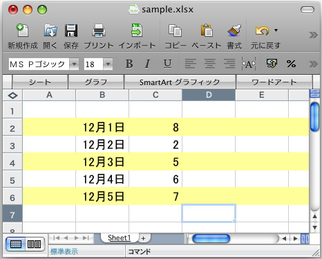Viewport: 322px width, 259px height.
Task: Select row 4 header
Action: 12,161
